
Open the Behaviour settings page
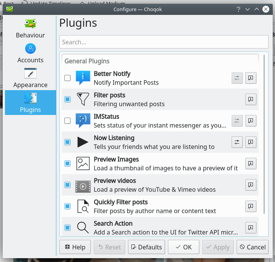click(x=30, y=29)
